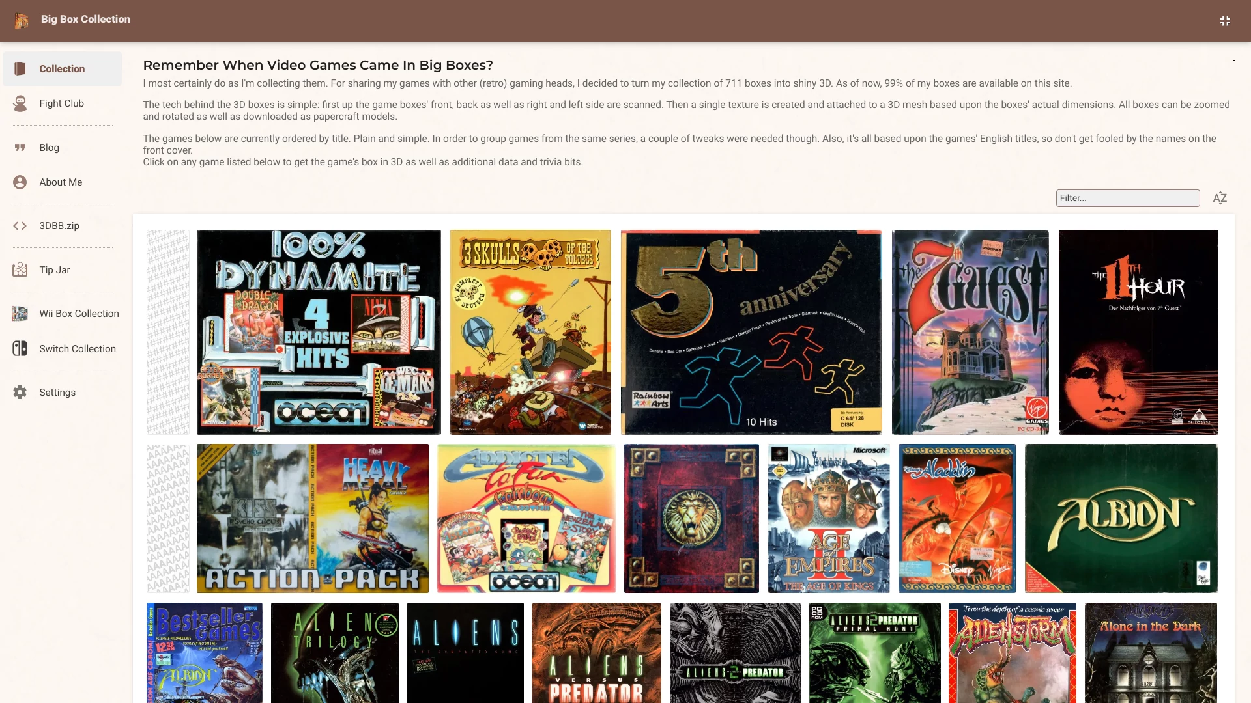Click the Settings gear icon
Image resolution: width=1251 pixels, height=703 pixels.
pos(20,392)
